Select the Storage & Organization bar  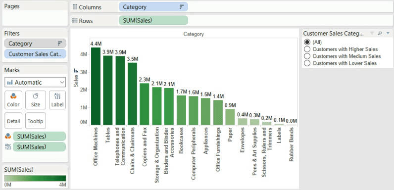click(x=157, y=106)
